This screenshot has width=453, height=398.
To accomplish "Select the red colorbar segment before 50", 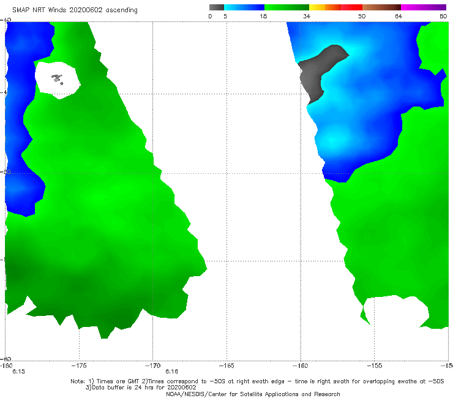I will 351,7.
